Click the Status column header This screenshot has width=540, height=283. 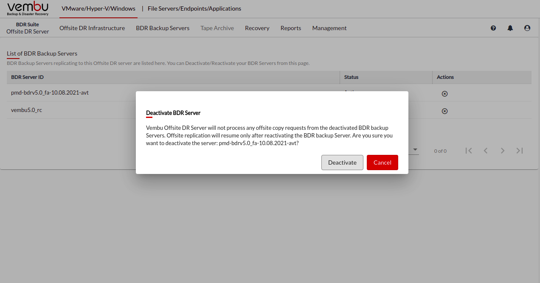[352, 77]
